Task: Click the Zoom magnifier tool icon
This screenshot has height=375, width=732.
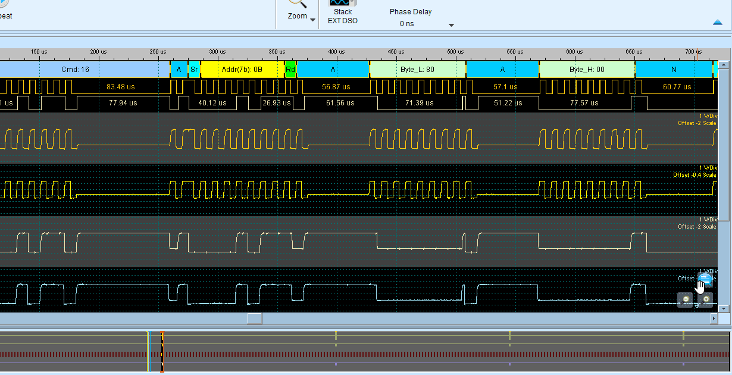Action: [296, 4]
